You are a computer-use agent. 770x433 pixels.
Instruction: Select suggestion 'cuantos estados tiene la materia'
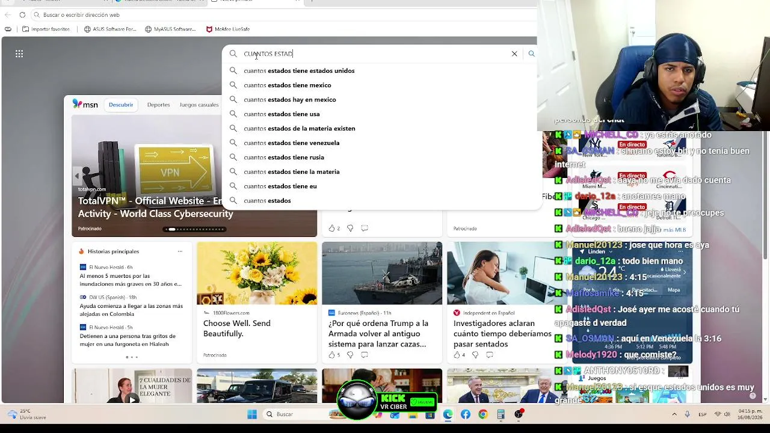tap(382, 172)
